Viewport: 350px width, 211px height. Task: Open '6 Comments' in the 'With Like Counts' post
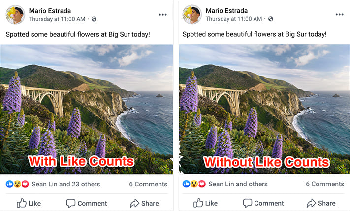(148, 184)
